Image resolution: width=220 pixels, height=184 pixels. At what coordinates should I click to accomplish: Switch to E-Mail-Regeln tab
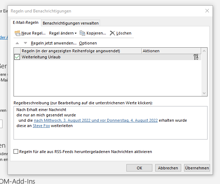[26, 22]
